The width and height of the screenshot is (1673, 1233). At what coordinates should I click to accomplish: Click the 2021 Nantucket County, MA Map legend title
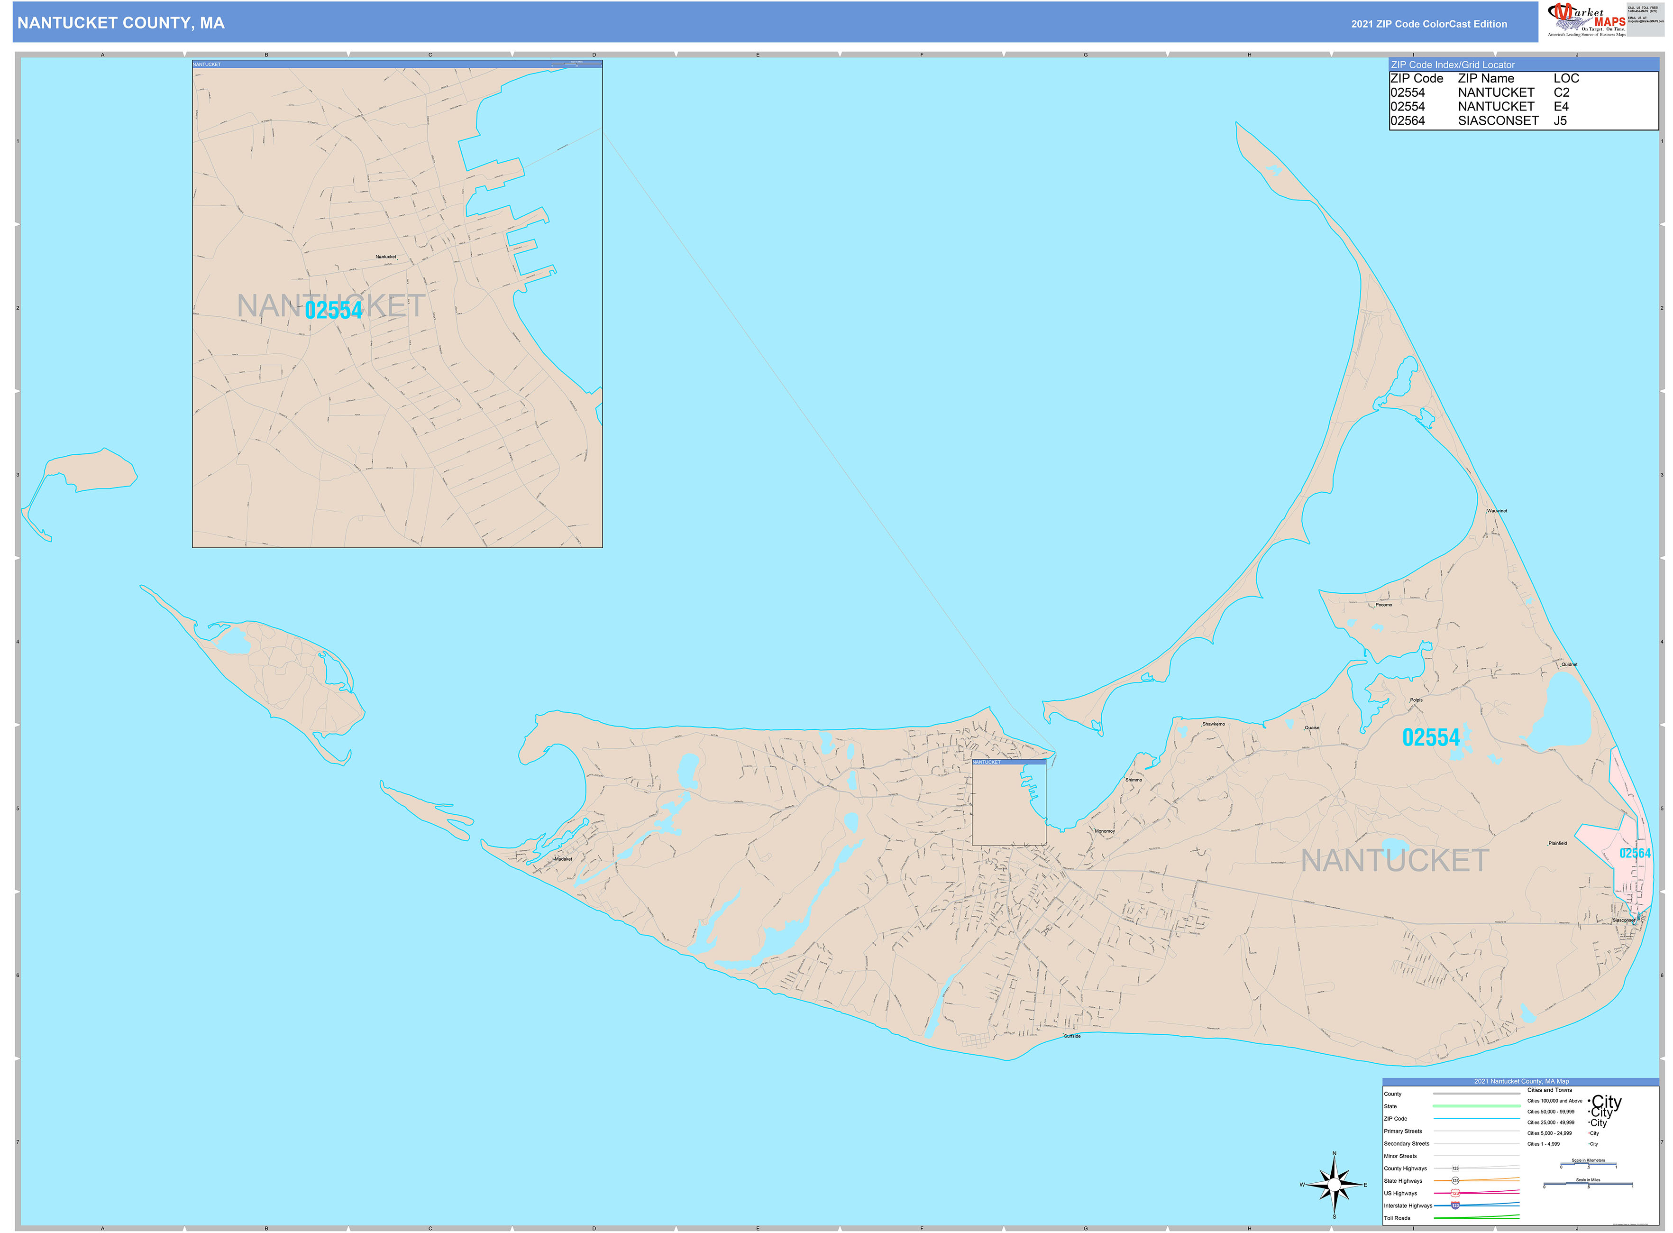1521,1082
